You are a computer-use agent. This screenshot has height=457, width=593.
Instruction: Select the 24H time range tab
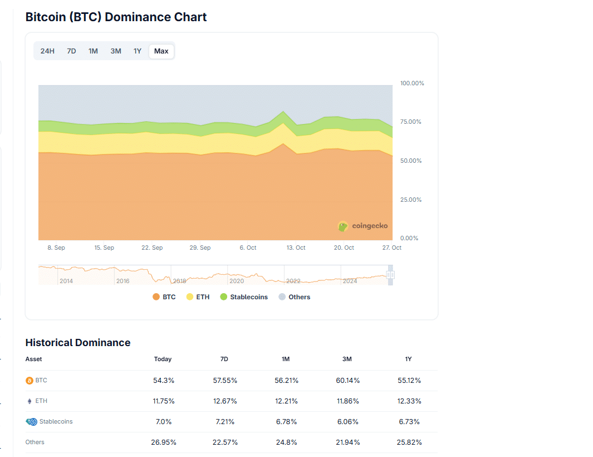(x=47, y=51)
